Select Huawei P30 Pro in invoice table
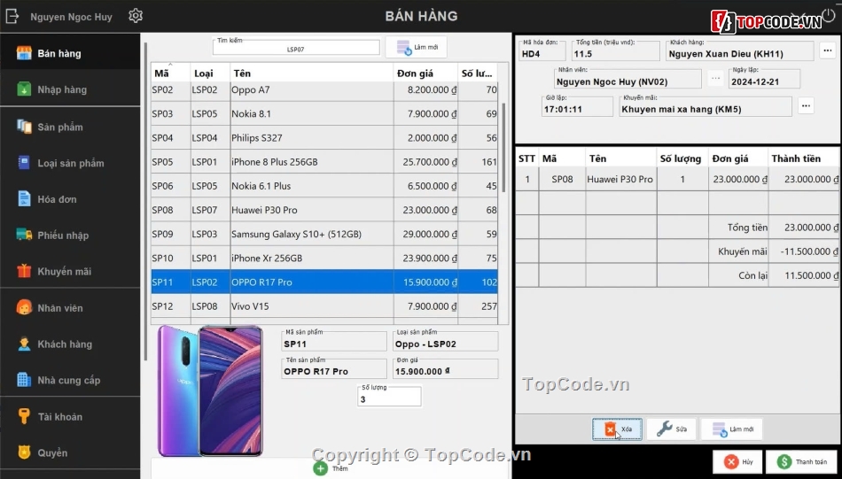Image resolution: width=842 pixels, height=479 pixels. click(678, 179)
